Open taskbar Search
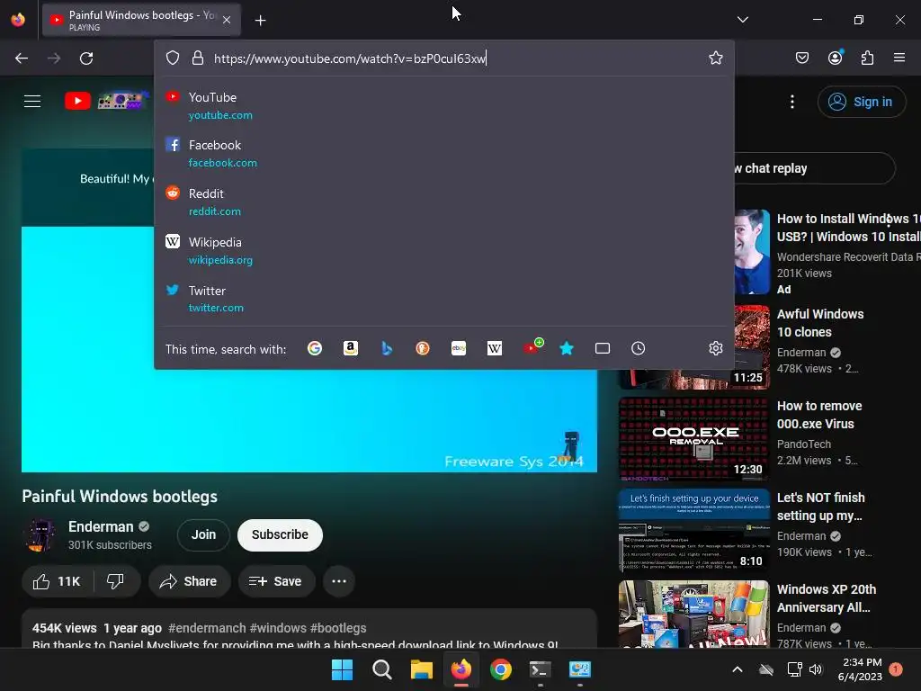Screen dimensions: 921x691 coord(381,669)
